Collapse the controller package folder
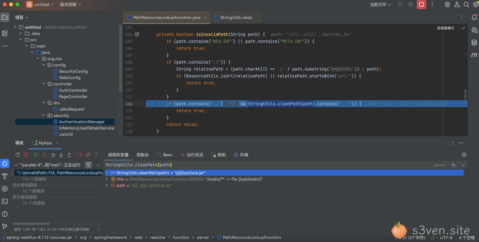 (x=44, y=84)
